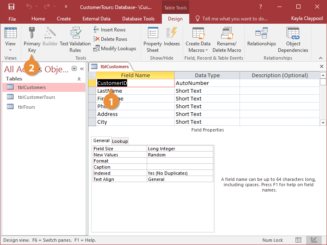Open the Database Tools ribbon tab
The image size is (327, 245).
click(x=138, y=18)
